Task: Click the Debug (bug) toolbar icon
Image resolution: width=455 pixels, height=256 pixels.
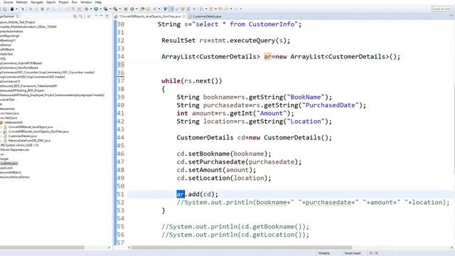Action: click(87, 9)
